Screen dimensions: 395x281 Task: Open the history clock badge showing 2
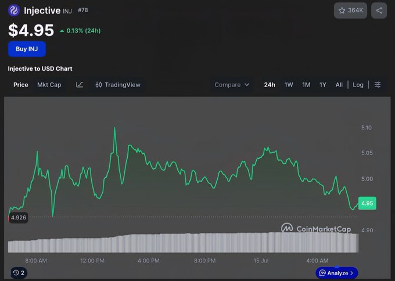19,273
